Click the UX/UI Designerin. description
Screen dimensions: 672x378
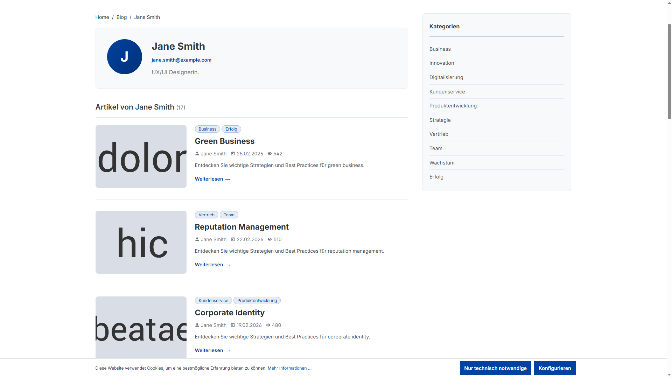click(175, 72)
